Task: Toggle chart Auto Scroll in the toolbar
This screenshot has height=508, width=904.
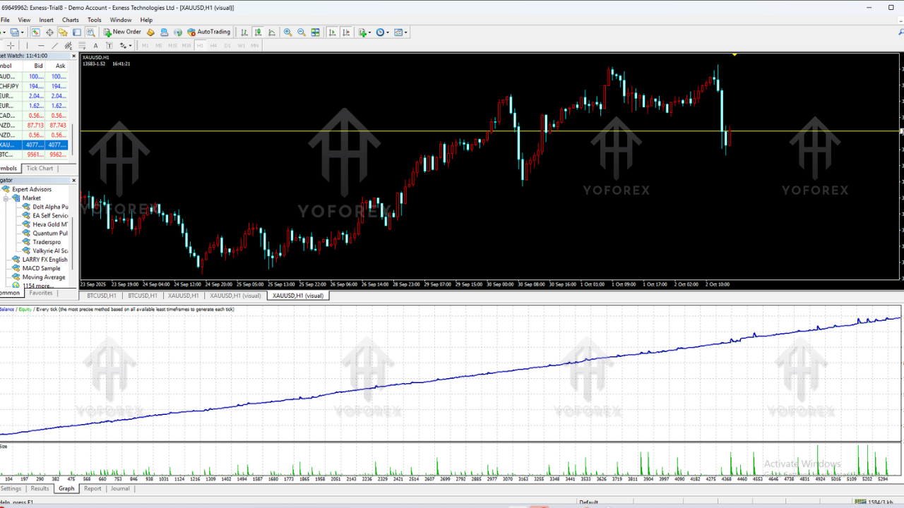Action: [x=333, y=32]
